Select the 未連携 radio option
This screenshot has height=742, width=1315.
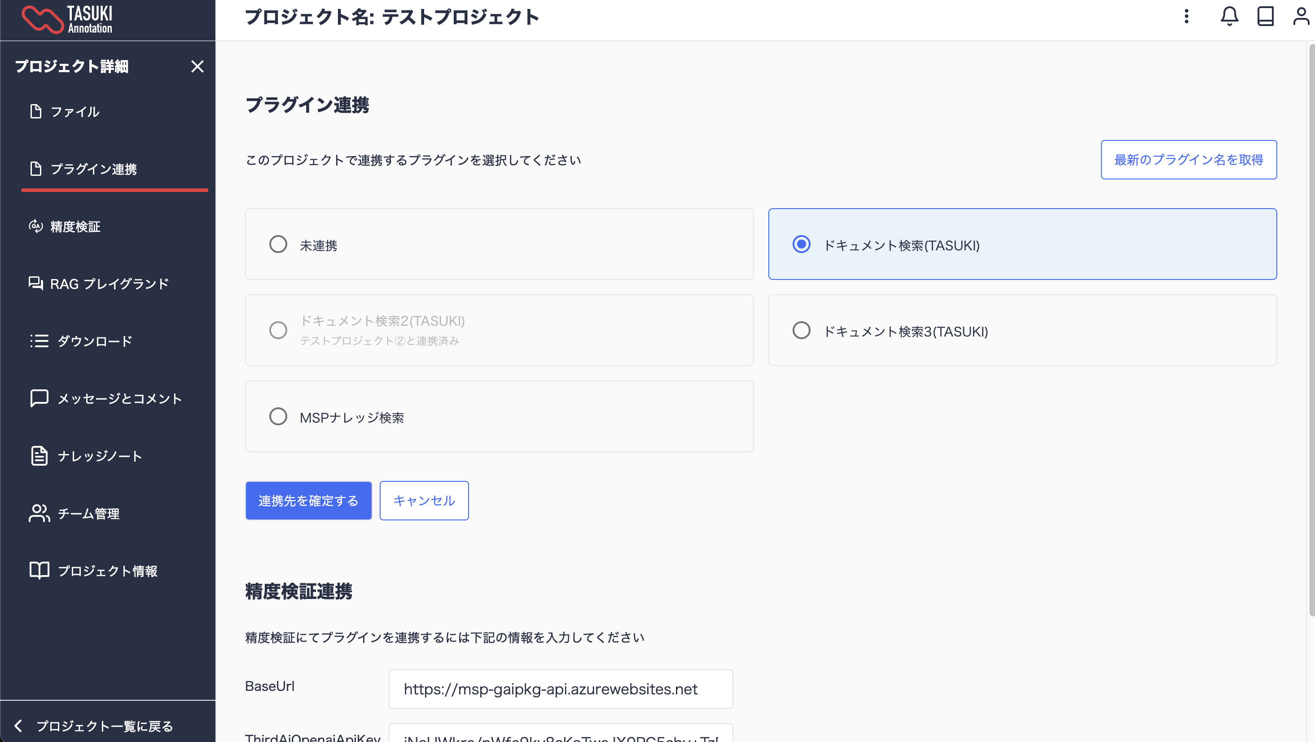pyautogui.click(x=278, y=244)
